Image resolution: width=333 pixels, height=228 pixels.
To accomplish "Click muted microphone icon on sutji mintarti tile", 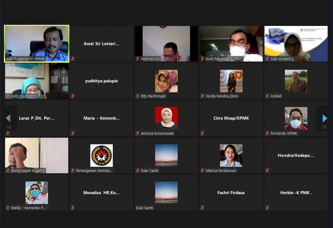I will click(x=267, y=59).
